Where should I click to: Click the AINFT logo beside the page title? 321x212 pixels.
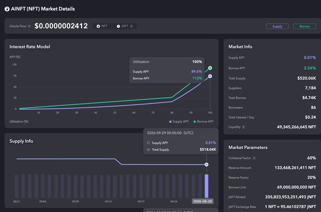point(7,9)
